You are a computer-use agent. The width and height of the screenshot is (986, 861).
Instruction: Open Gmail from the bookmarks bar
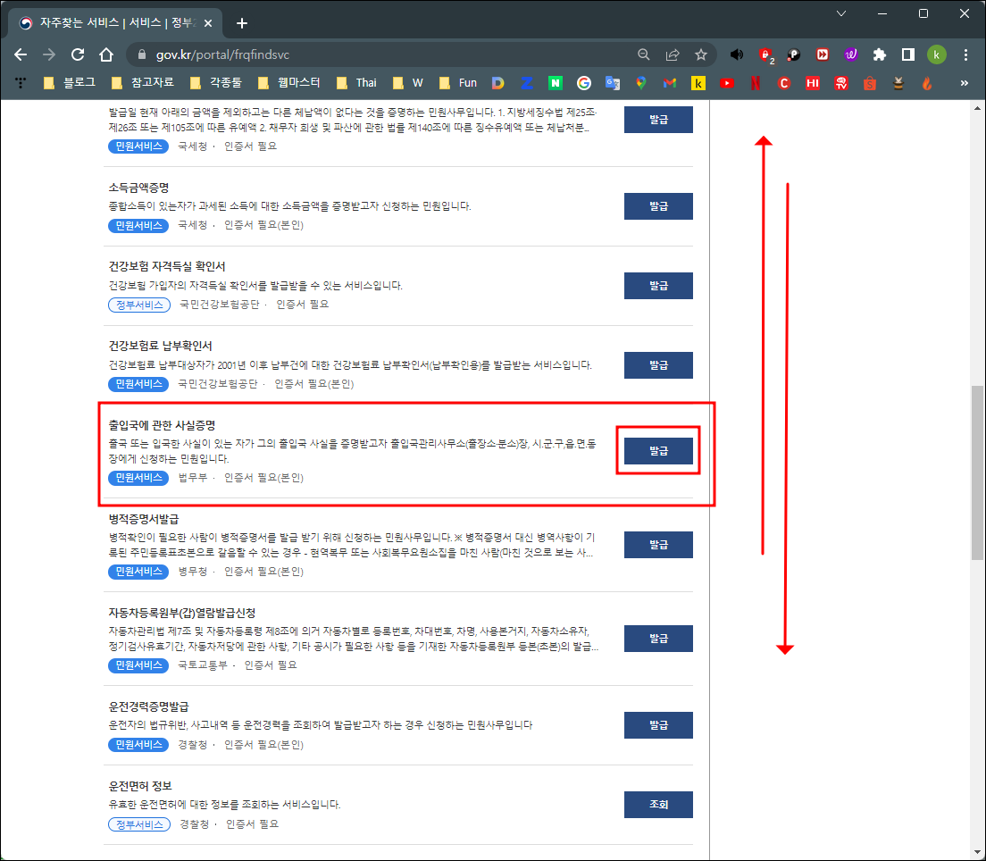[671, 81]
